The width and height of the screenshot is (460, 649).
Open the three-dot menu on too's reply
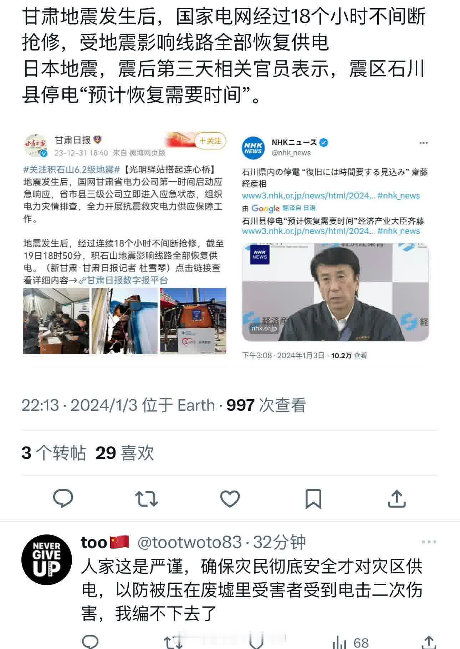pos(429,542)
